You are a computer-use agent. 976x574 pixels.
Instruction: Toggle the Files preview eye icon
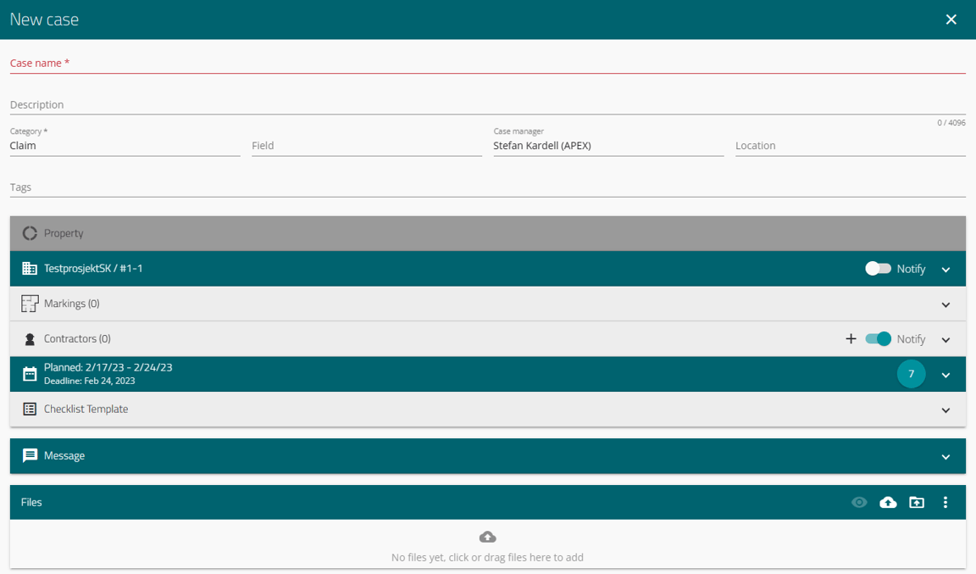tap(860, 502)
